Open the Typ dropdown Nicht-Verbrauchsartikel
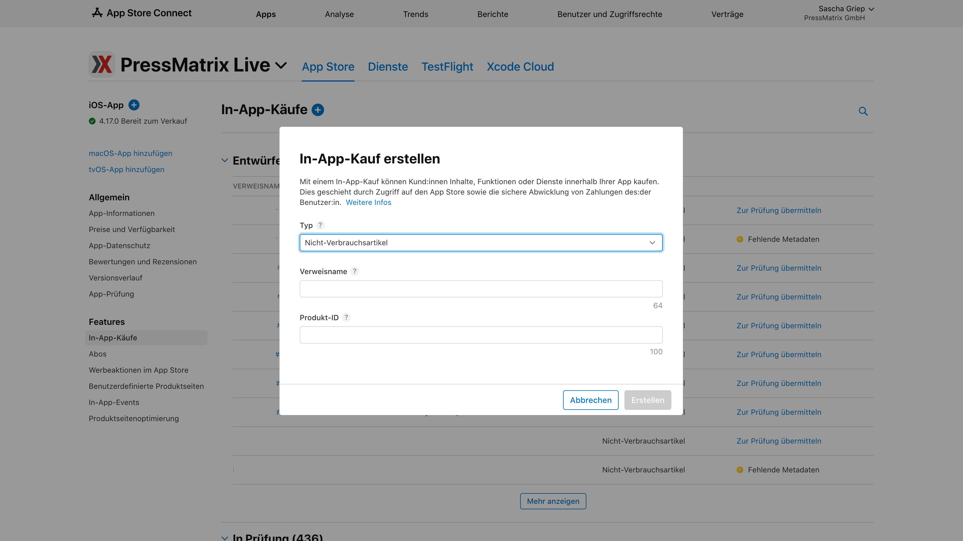Screen dimensions: 963x541 (x=481, y=243)
